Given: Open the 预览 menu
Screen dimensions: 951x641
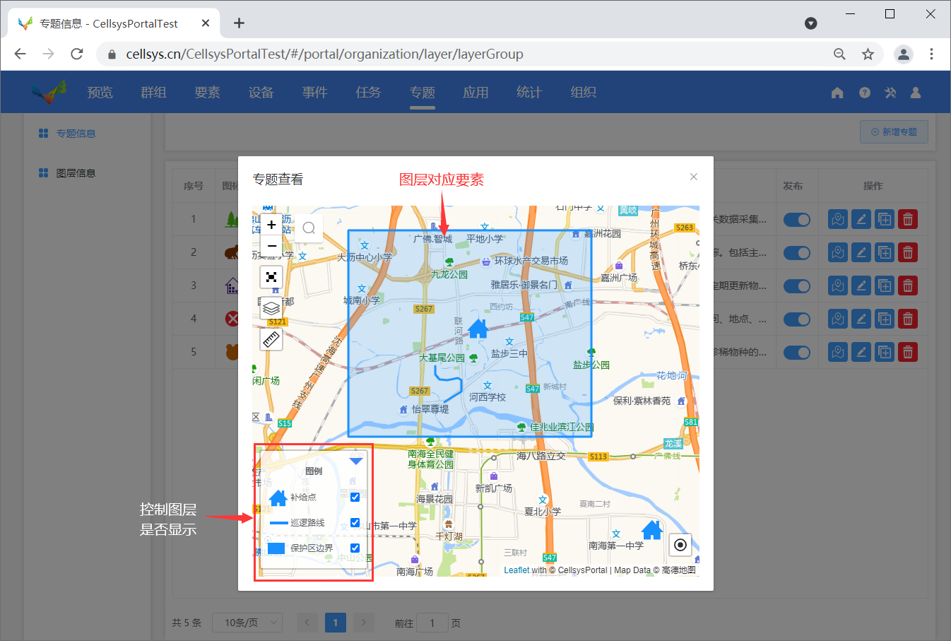Looking at the screenshot, I should click(100, 93).
